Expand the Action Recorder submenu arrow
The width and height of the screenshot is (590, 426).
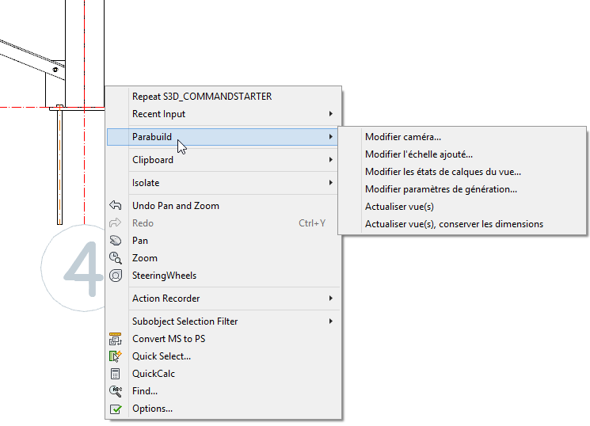pos(331,298)
